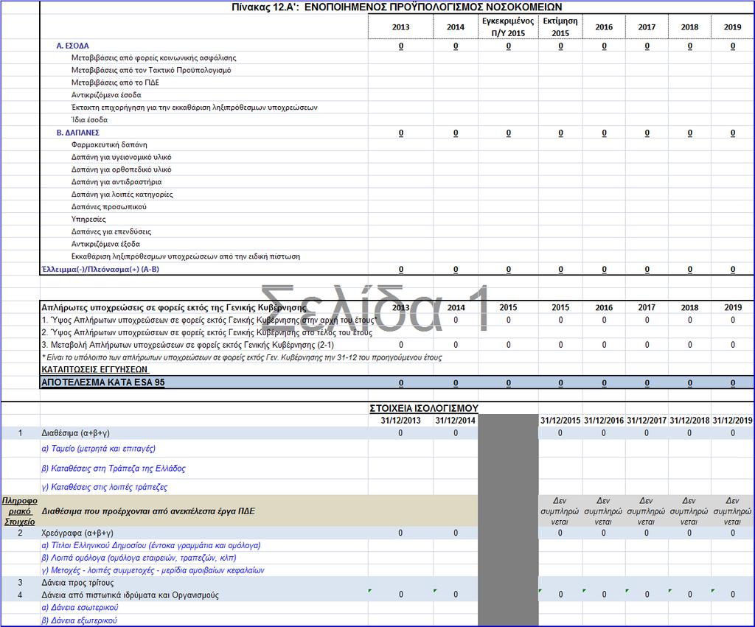Click the '31/12/2019' date header
755x627 pixels.
732,421
